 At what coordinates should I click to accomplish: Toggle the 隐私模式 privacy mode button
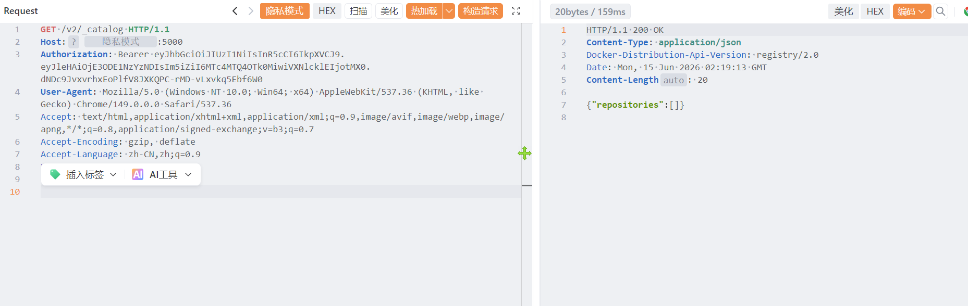285,11
